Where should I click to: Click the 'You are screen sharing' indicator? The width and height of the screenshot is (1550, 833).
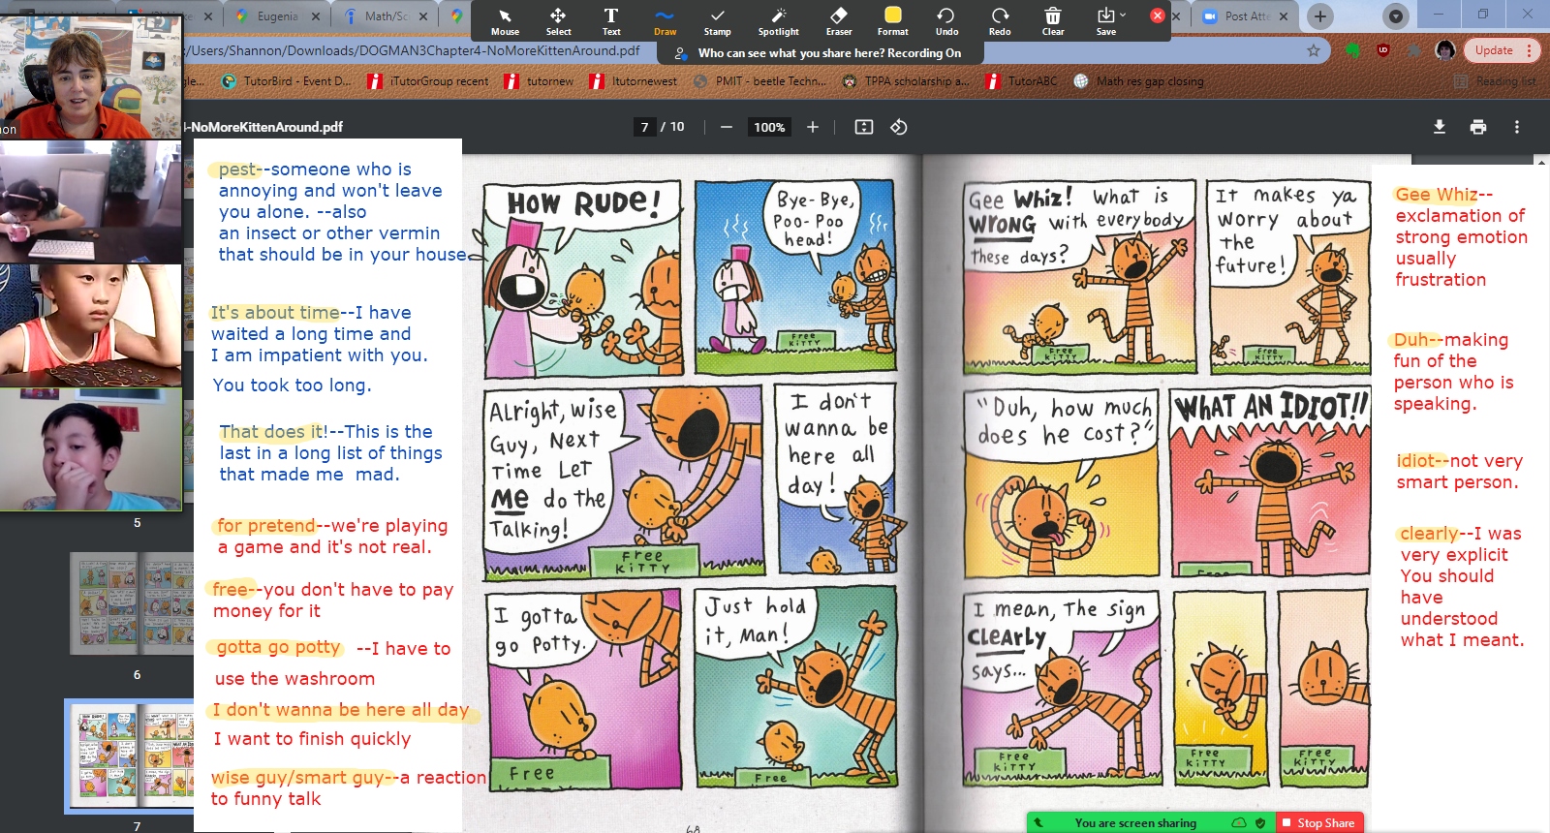pyautogui.click(x=1135, y=822)
